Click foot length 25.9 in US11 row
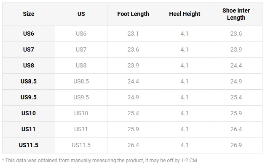Screen dimensions: 265x166 [x=133, y=129]
